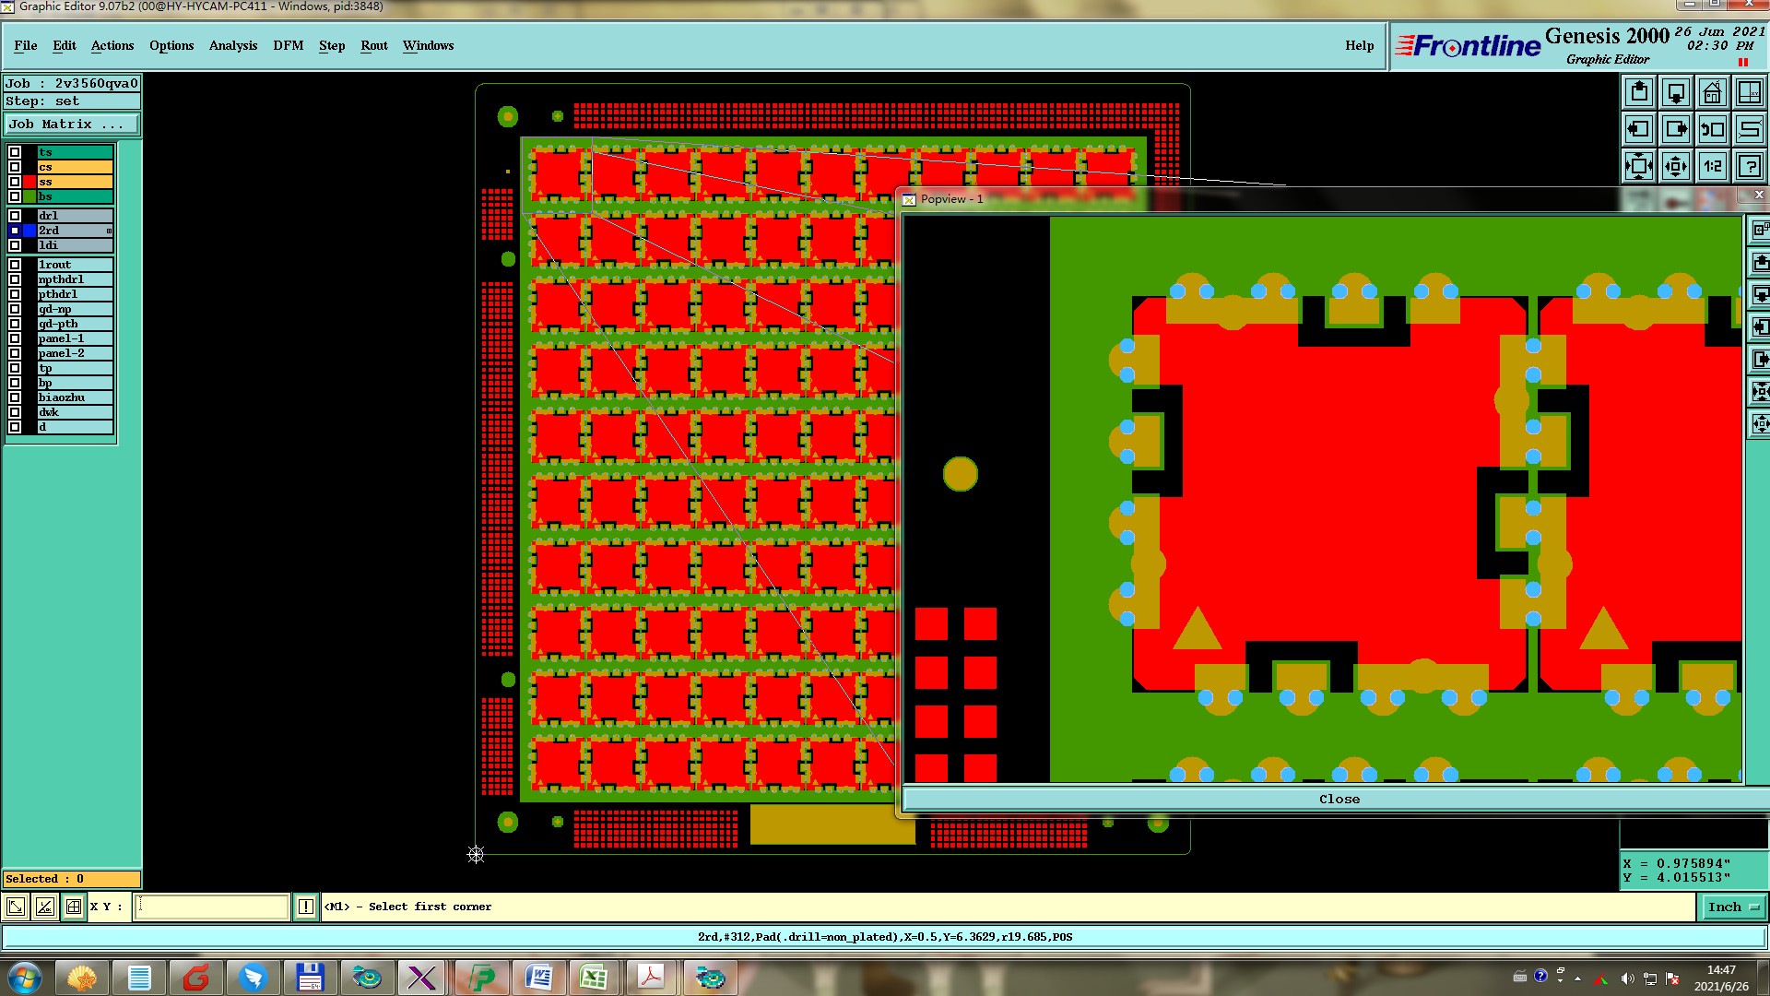Select the gd-pth layer name
This screenshot has width=1770, height=996.
(x=75, y=324)
